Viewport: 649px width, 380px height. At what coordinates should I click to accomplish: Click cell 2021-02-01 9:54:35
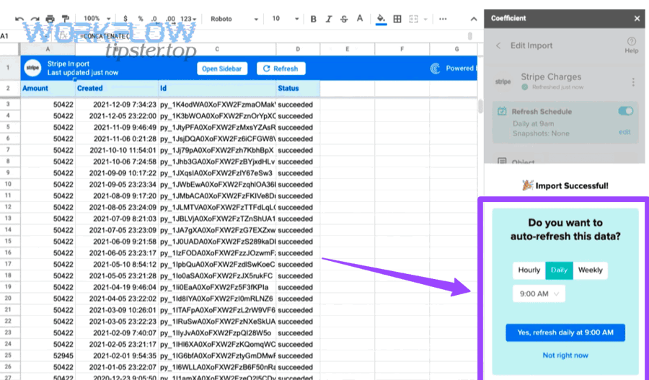point(117,356)
